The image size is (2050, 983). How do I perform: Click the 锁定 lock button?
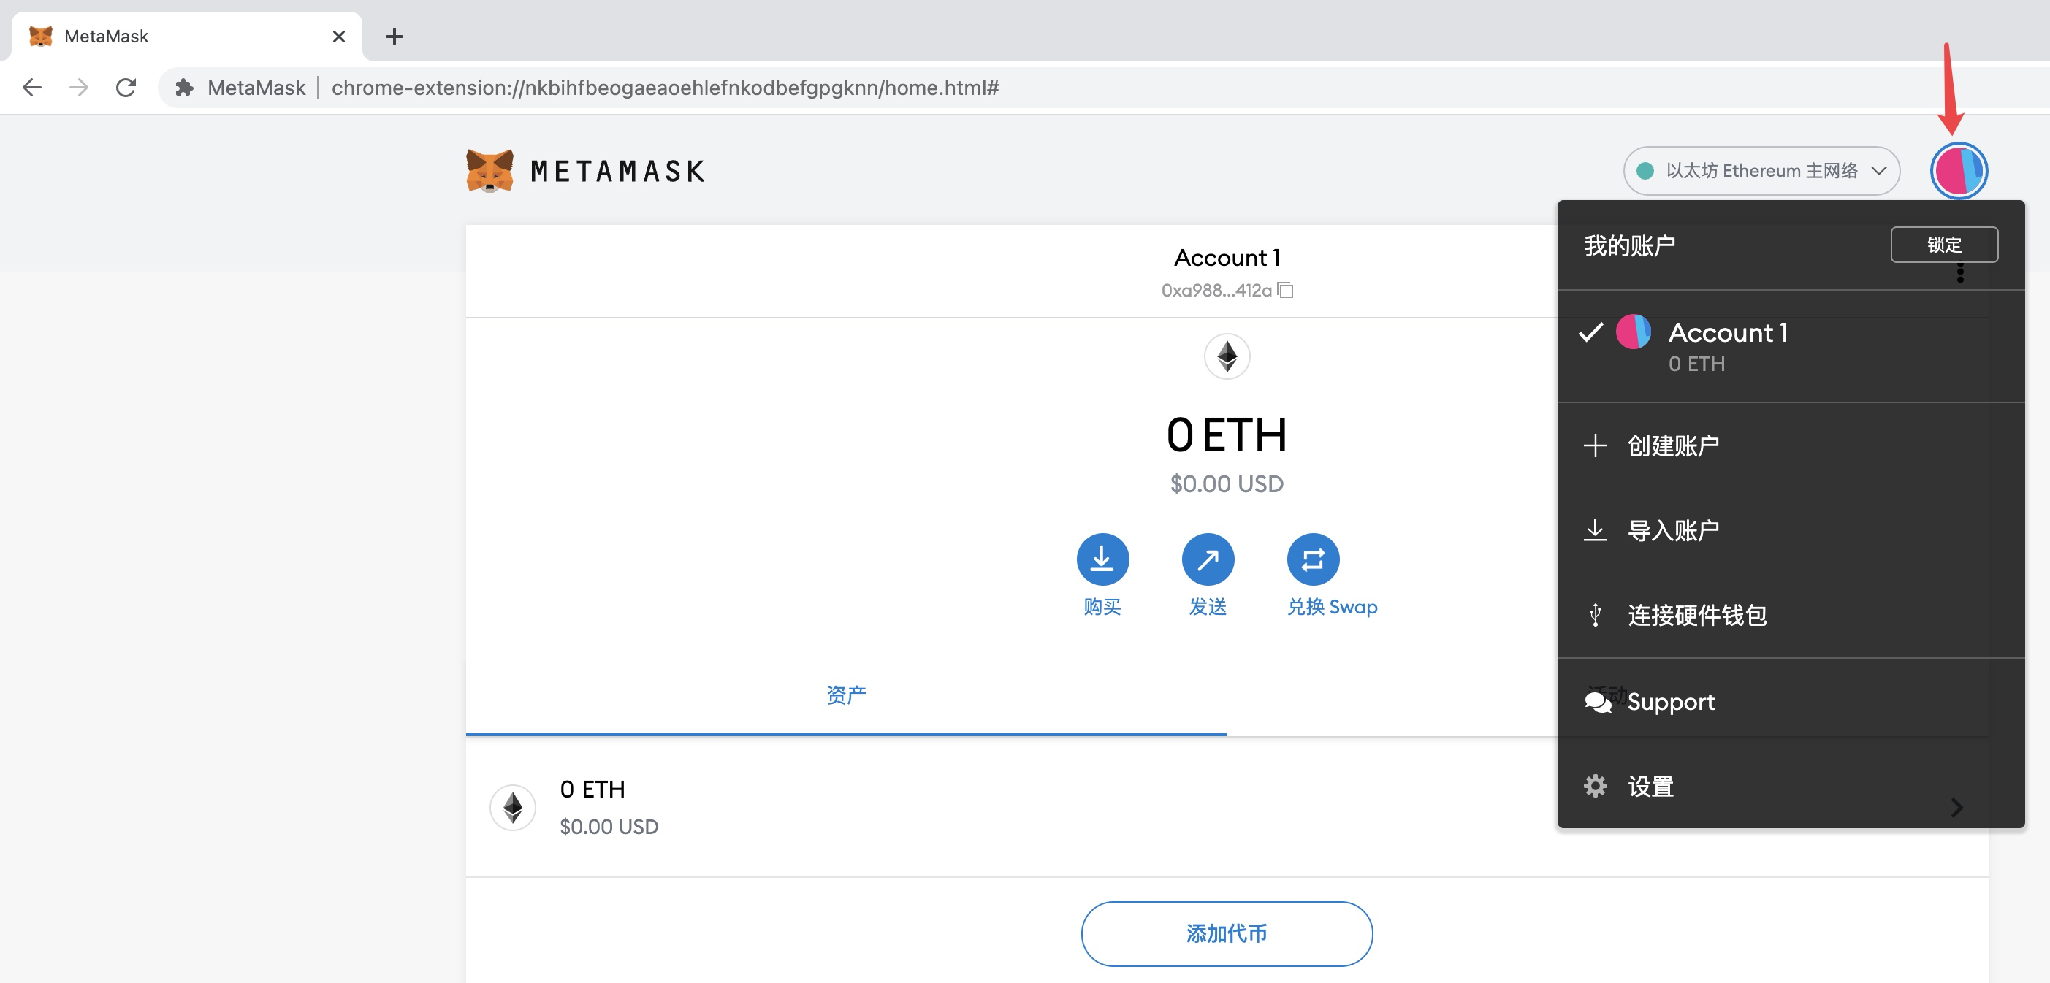1944,245
